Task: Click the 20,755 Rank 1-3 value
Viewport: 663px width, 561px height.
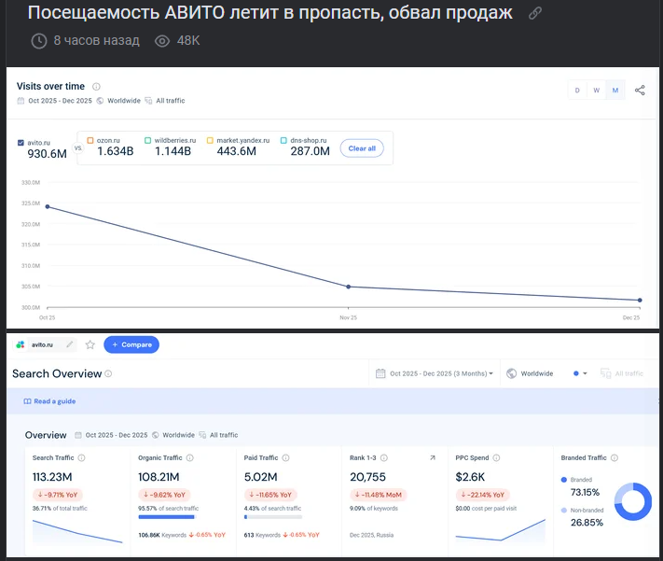Action: pos(367,477)
